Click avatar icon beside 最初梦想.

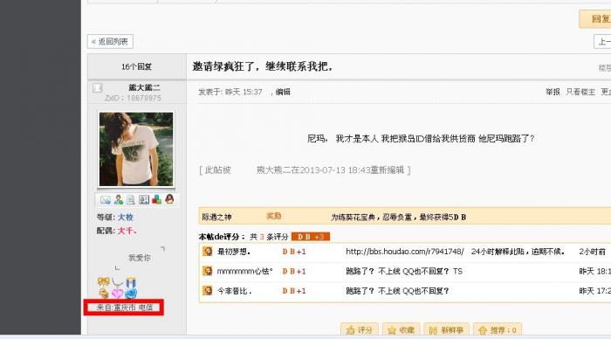coord(208,252)
